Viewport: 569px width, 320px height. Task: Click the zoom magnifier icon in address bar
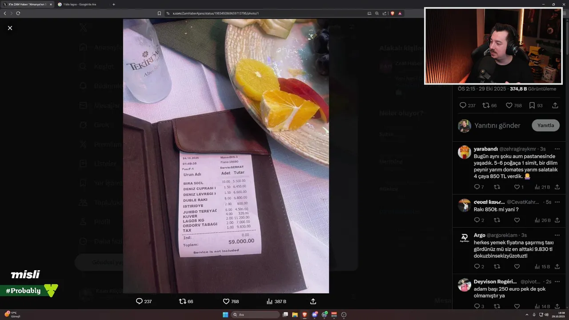pyautogui.click(x=377, y=13)
